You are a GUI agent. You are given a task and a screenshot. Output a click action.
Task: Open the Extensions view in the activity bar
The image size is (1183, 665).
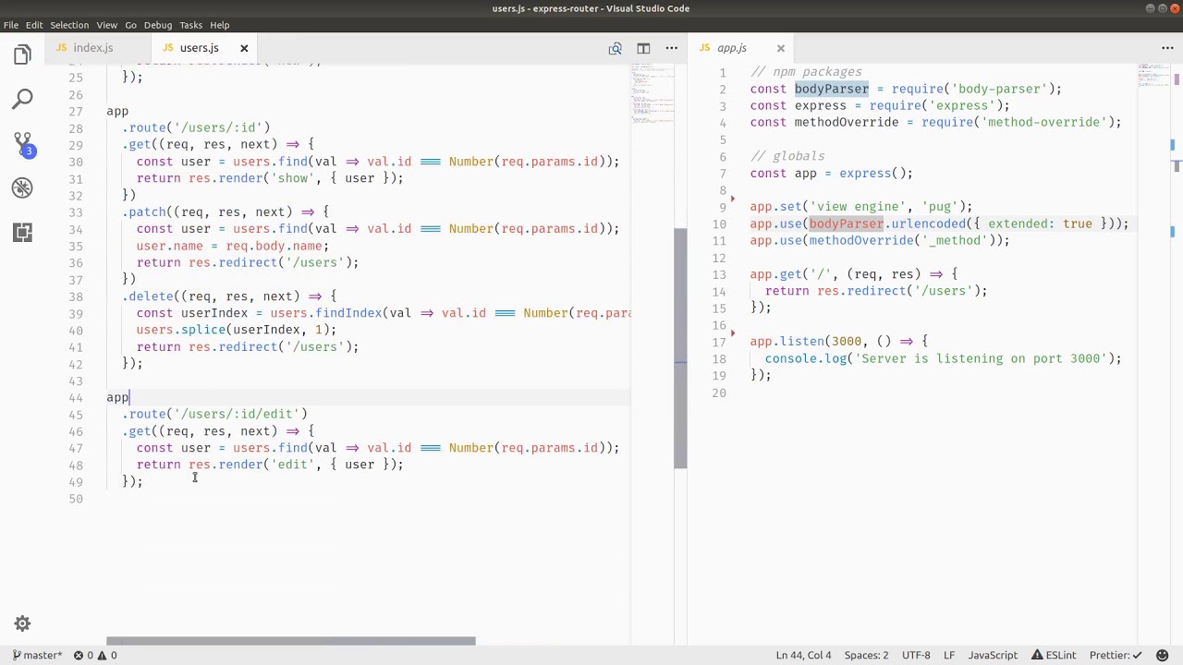point(22,232)
